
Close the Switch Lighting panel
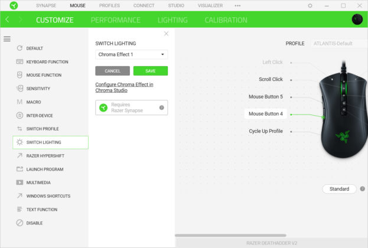[x=166, y=34]
